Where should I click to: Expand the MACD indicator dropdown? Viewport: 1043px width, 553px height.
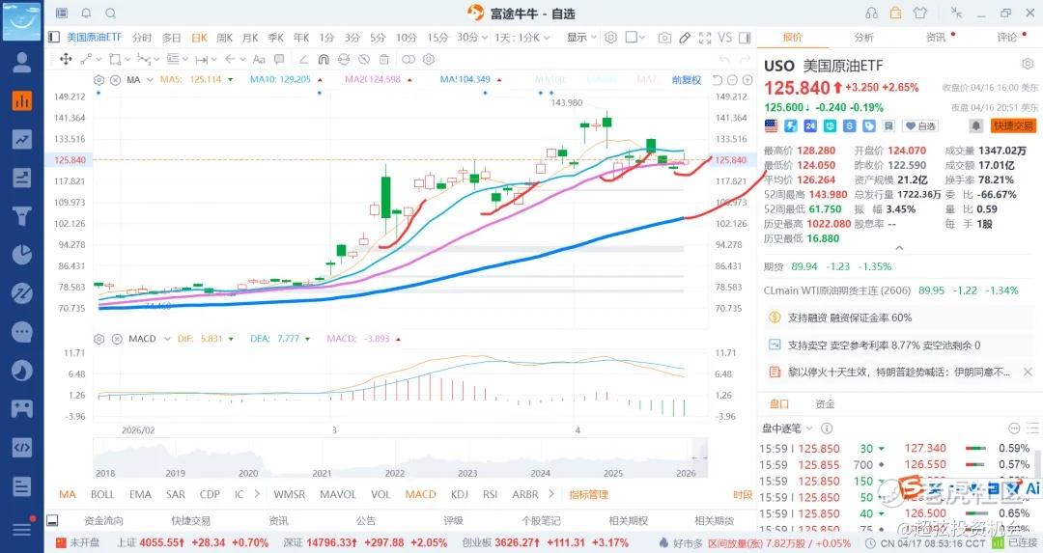coord(167,339)
